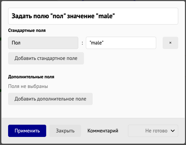The height and width of the screenshot is (145, 186).
Task: Click Добавить дополнительное поле
Action: pos(50,99)
